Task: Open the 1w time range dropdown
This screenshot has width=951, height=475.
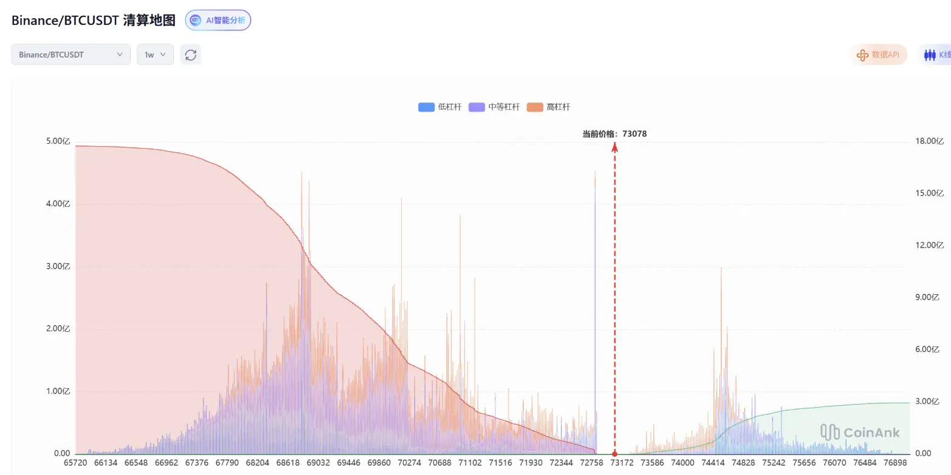Action: click(x=155, y=55)
